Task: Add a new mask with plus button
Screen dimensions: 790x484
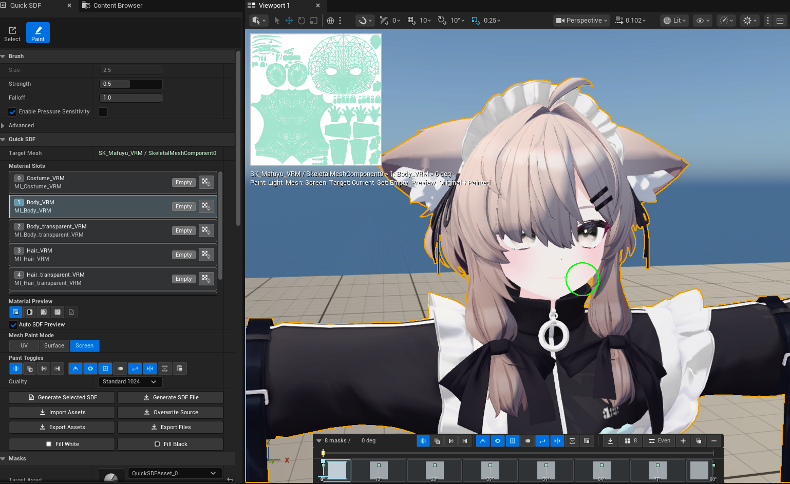Action: [x=683, y=441]
